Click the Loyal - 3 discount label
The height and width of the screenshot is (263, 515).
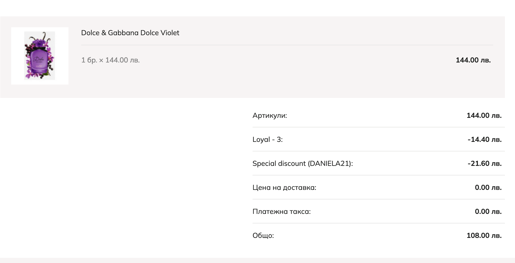(x=267, y=139)
